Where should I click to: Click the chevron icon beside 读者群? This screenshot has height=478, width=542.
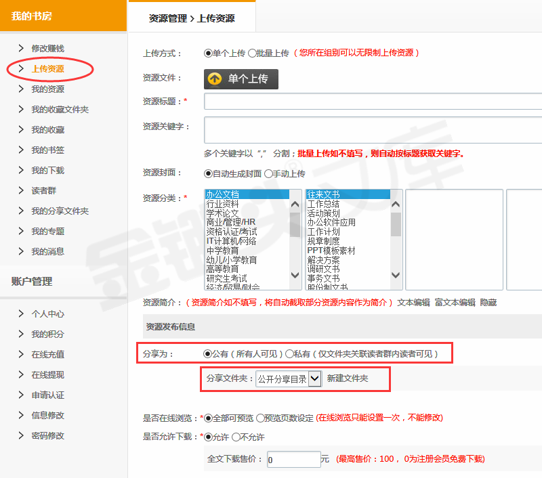point(21,190)
